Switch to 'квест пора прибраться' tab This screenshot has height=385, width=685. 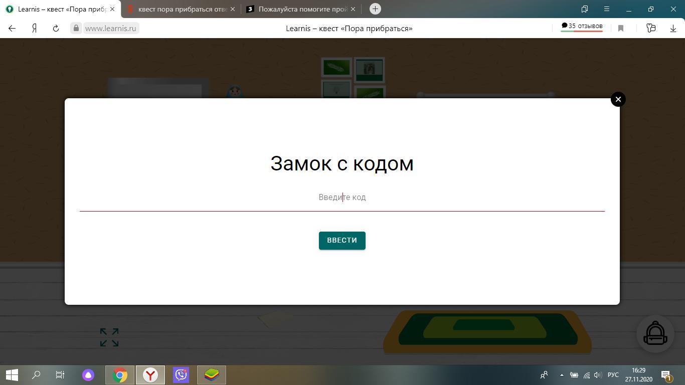point(181,9)
